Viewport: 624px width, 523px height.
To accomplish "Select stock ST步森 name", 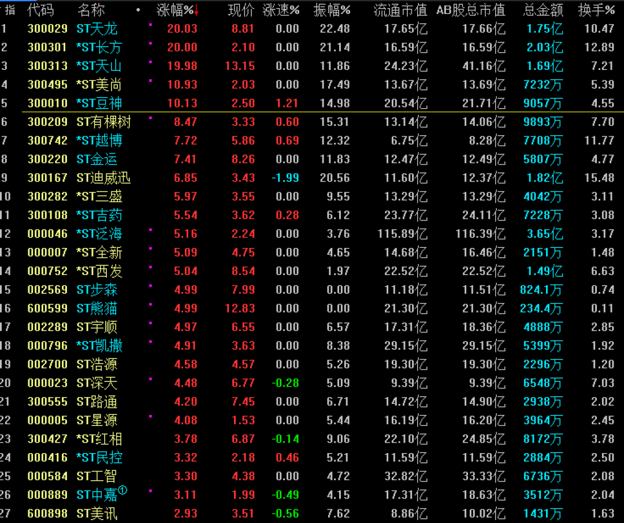I will (x=97, y=290).
